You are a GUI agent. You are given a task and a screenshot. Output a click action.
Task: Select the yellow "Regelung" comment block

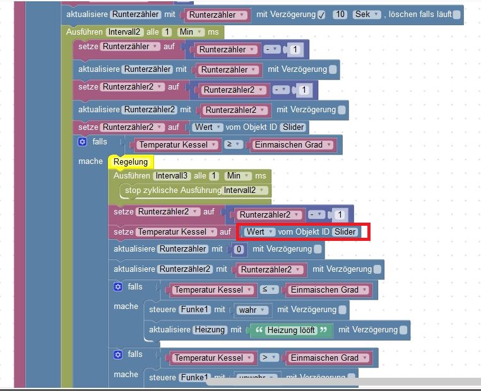tap(131, 162)
